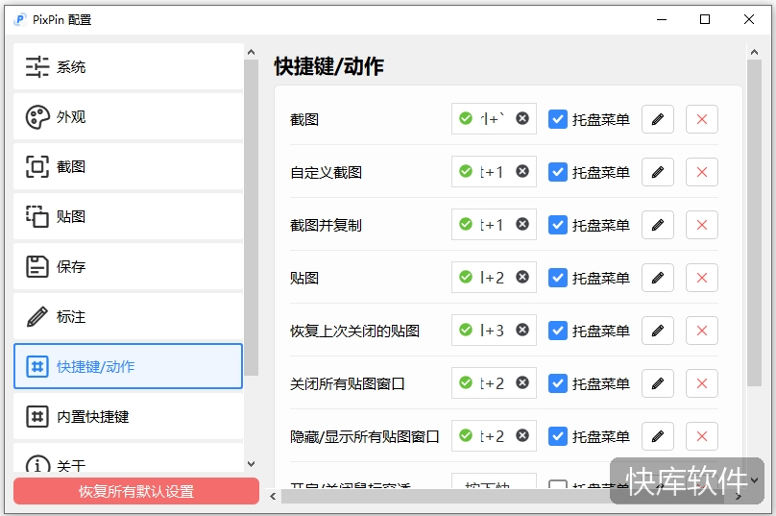Viewport: 776px width, 516px height.
Task: Click the horizontal scrollbar left arrow
Action: (273, 496)
